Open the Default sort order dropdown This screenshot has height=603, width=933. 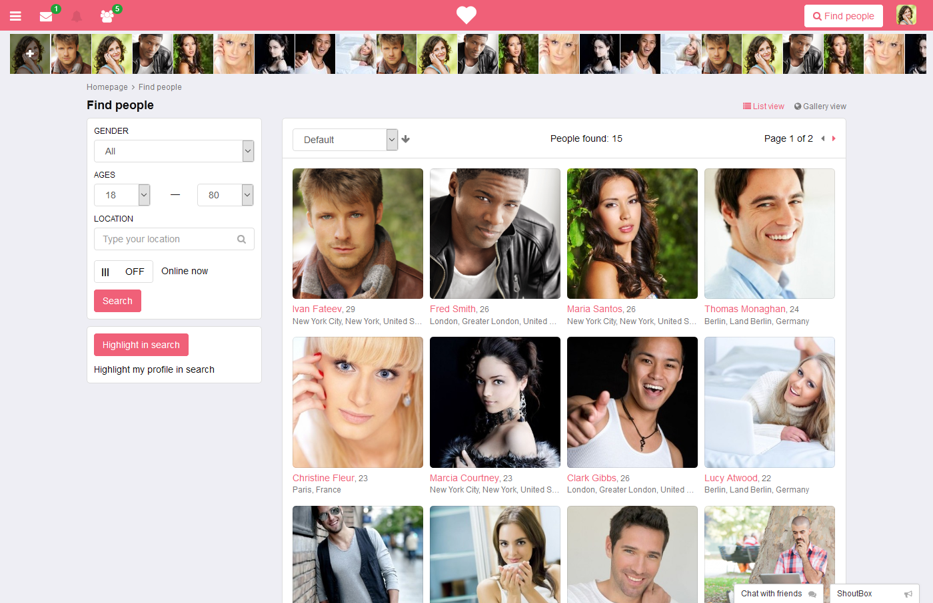coord(345,140)
